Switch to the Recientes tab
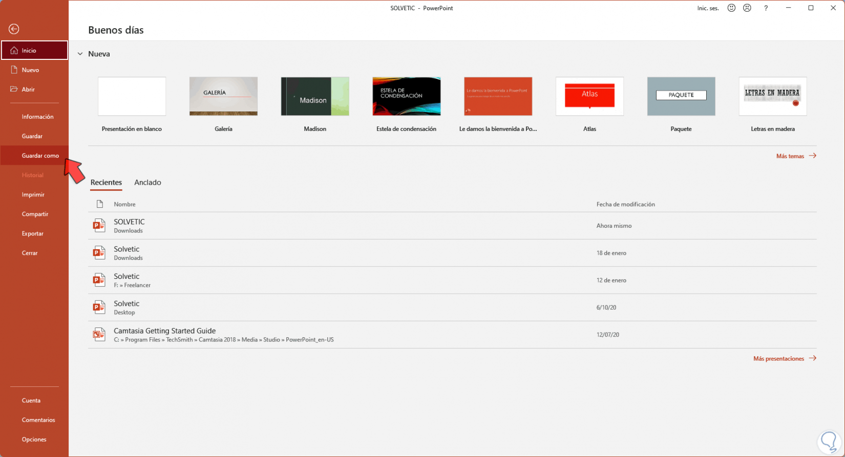 106,183
